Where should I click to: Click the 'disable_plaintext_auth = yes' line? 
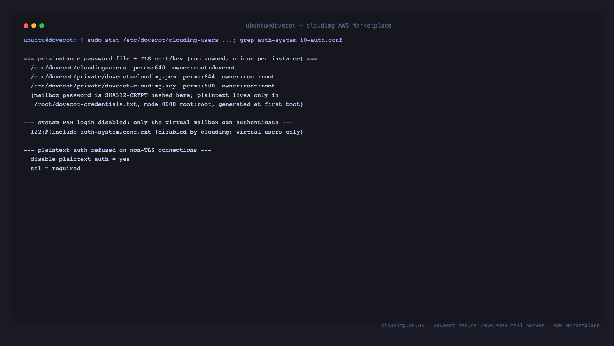[x=80, y=159]
